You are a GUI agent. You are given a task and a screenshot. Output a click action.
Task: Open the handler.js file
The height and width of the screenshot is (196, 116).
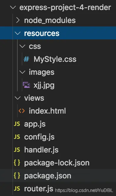point(42,150)
